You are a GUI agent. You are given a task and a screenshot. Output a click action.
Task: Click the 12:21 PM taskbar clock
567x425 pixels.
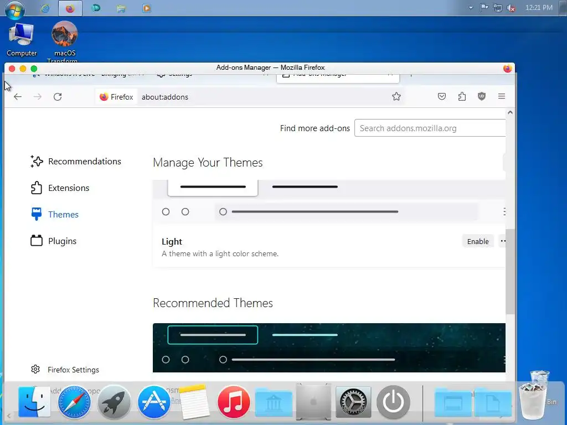coord(539,8)
